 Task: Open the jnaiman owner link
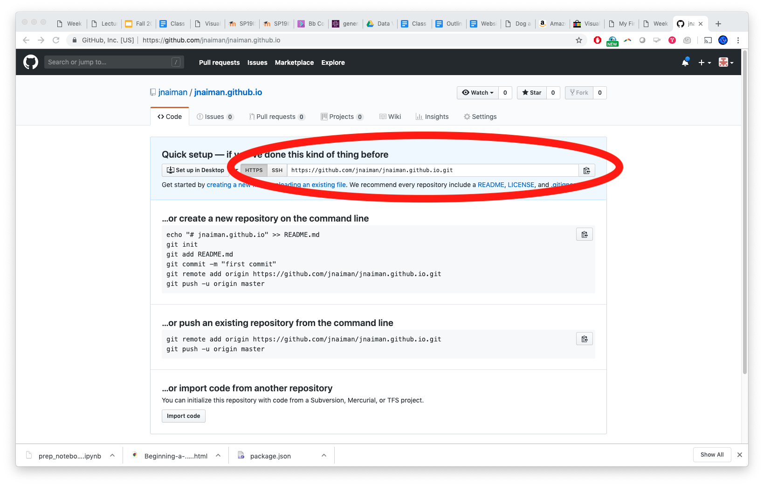(172, 92)
